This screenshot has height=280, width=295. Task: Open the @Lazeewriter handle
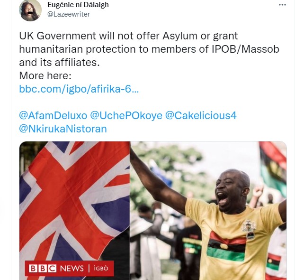pyautogui.click(x=69, y=14)
